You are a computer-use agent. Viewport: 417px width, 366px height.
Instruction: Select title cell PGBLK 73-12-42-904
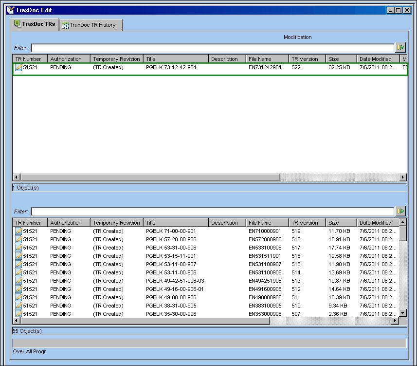[171, 67]
